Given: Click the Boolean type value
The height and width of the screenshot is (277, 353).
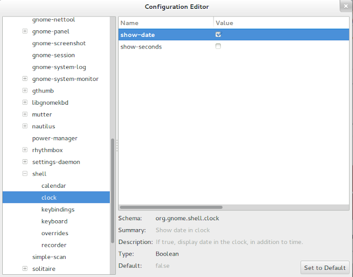Looking at the screenshot, I should tap(167, 254).
